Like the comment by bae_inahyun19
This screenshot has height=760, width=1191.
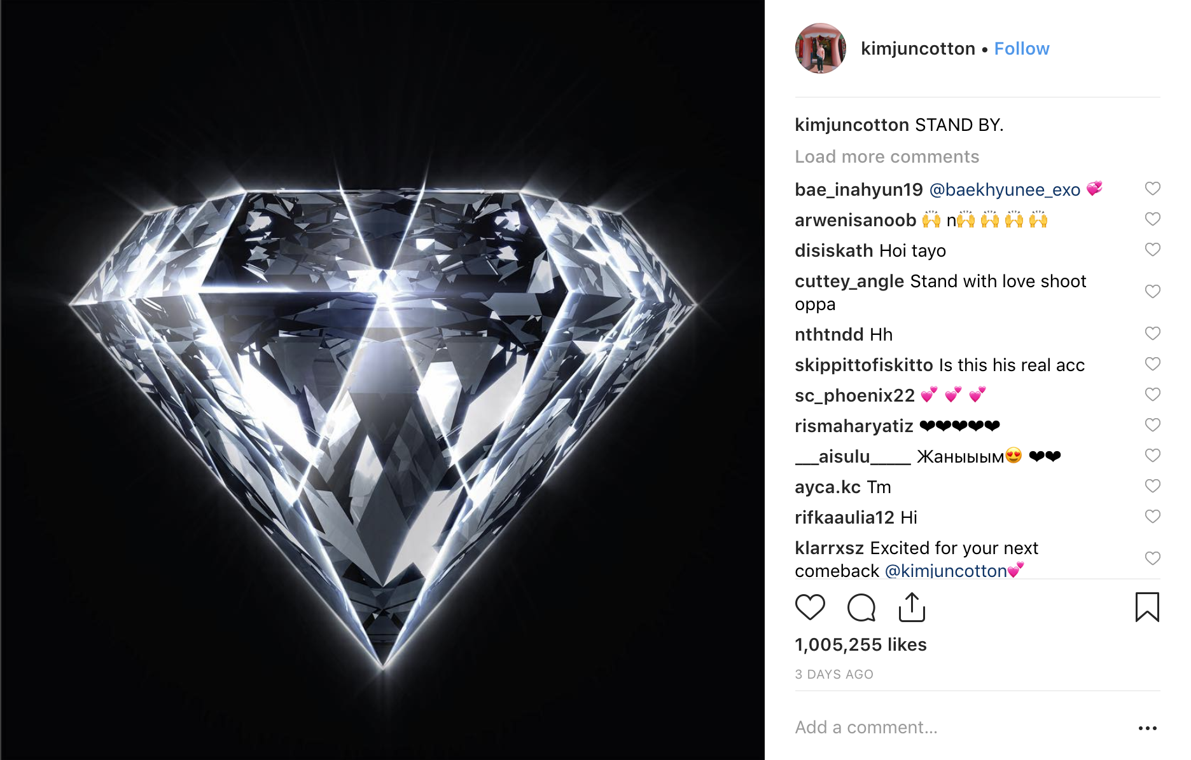(x=1152, y=189)
